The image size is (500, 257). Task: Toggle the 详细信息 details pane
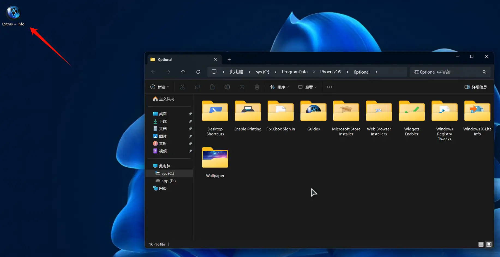pyautogui.click(x=475, y=87)
